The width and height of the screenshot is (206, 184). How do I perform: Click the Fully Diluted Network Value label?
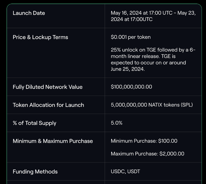tap(48, 87)
